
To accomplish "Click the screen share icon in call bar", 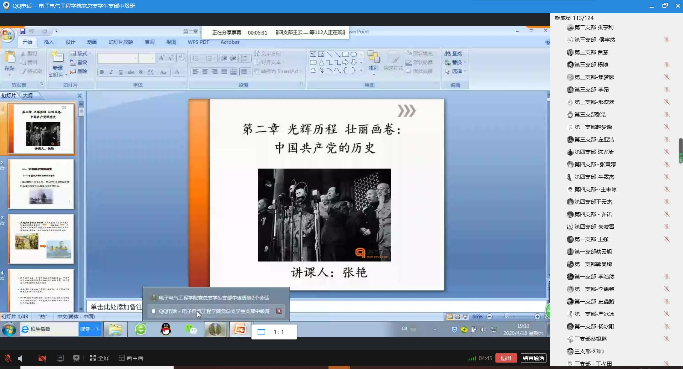I will pyautogui.click(x=60, y=358).
